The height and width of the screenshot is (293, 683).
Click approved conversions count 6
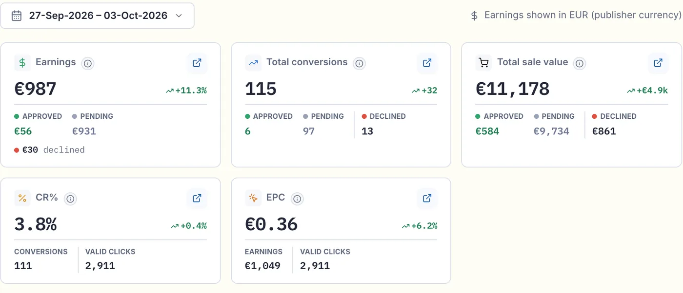click(x=248, y=131)
